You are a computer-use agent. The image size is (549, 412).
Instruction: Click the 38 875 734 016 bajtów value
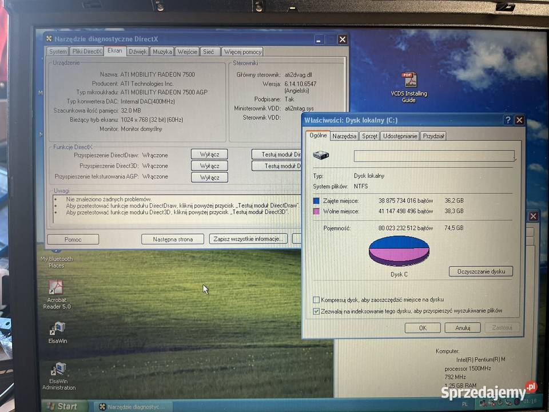(x=405, y=201)
